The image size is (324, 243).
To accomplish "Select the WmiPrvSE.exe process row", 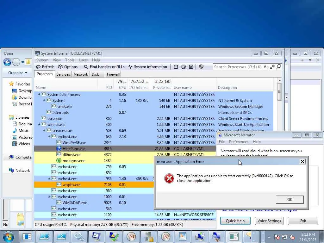I will pyautogui.click(x=125, y=143).
